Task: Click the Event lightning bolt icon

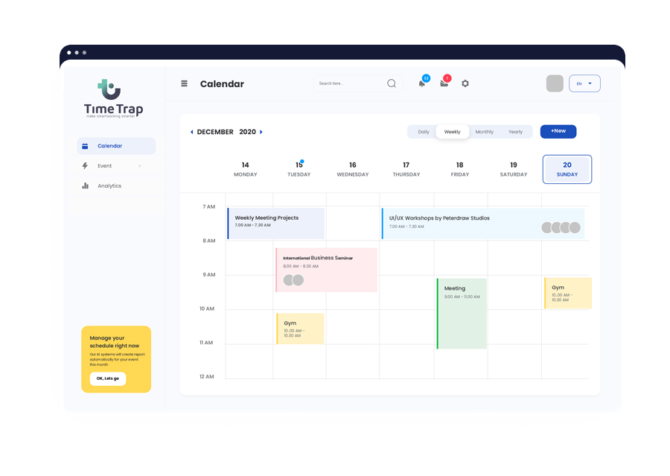Action: [85, 166]
